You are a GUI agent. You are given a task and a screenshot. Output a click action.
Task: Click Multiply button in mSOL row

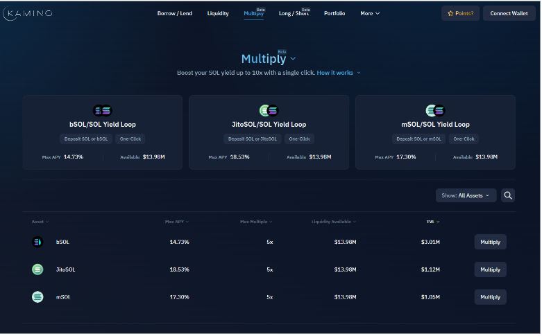click(491, 297)
